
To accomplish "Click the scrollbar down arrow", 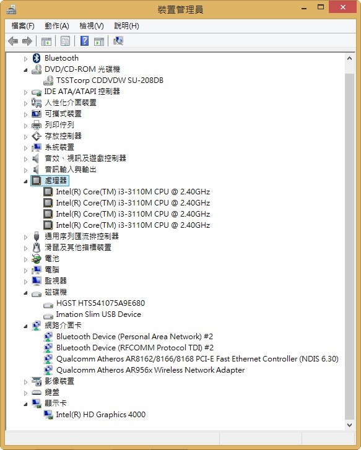I will click(349, 425).
